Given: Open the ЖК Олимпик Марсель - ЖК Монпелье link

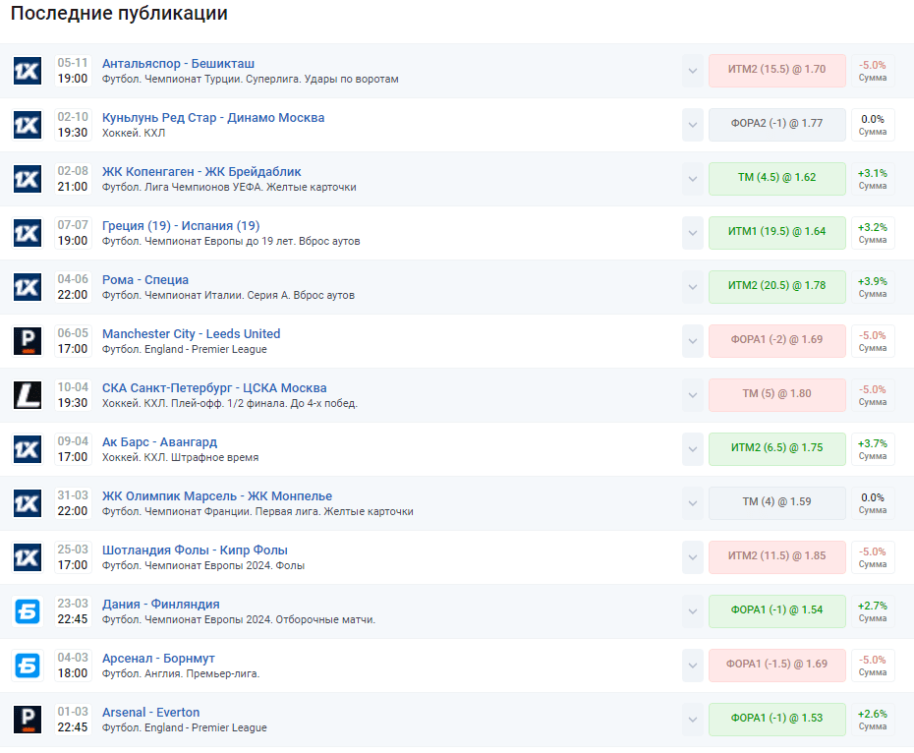Looking at the screenshot, I should [217, 496].
